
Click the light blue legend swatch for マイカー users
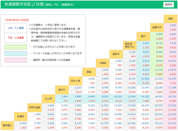pos(16,53)
